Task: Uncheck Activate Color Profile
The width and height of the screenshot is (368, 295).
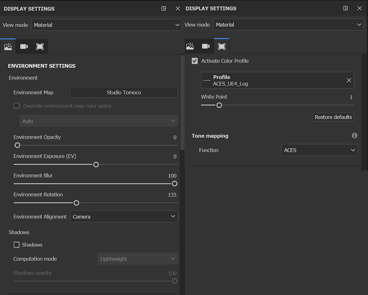Action: [195, 61]
